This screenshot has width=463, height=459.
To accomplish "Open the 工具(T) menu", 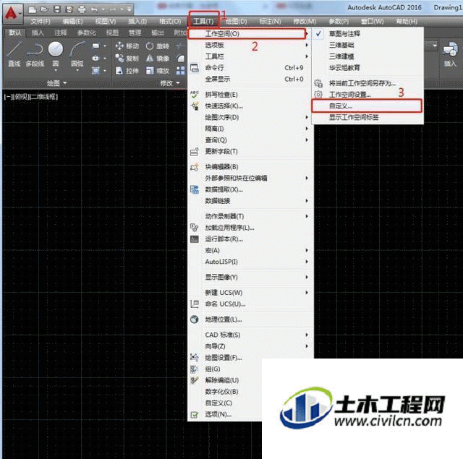I will click(x=203, y=21).
